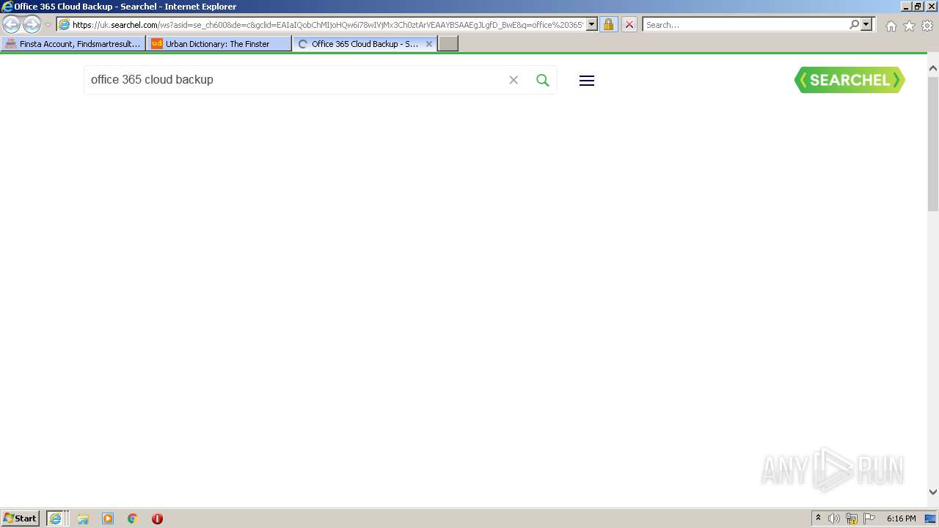Click the show desktop tray icon
The height and width of the screenshot is (528, 939).
coord(931,518)
